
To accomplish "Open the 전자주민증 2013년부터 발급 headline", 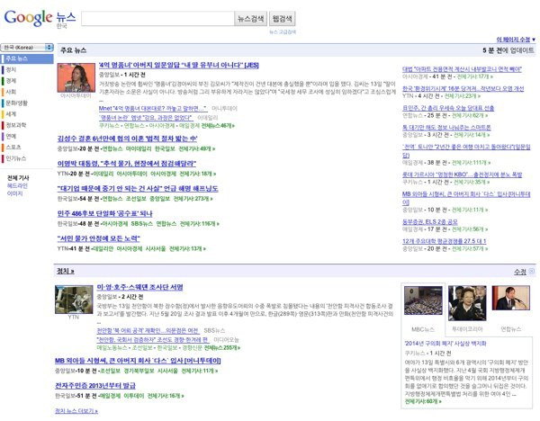I will click(95, 386).
